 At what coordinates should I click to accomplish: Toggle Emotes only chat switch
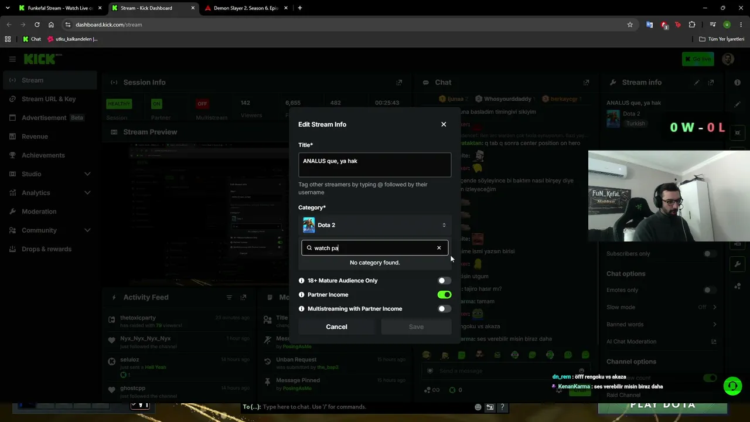click(x=710, y=290)
